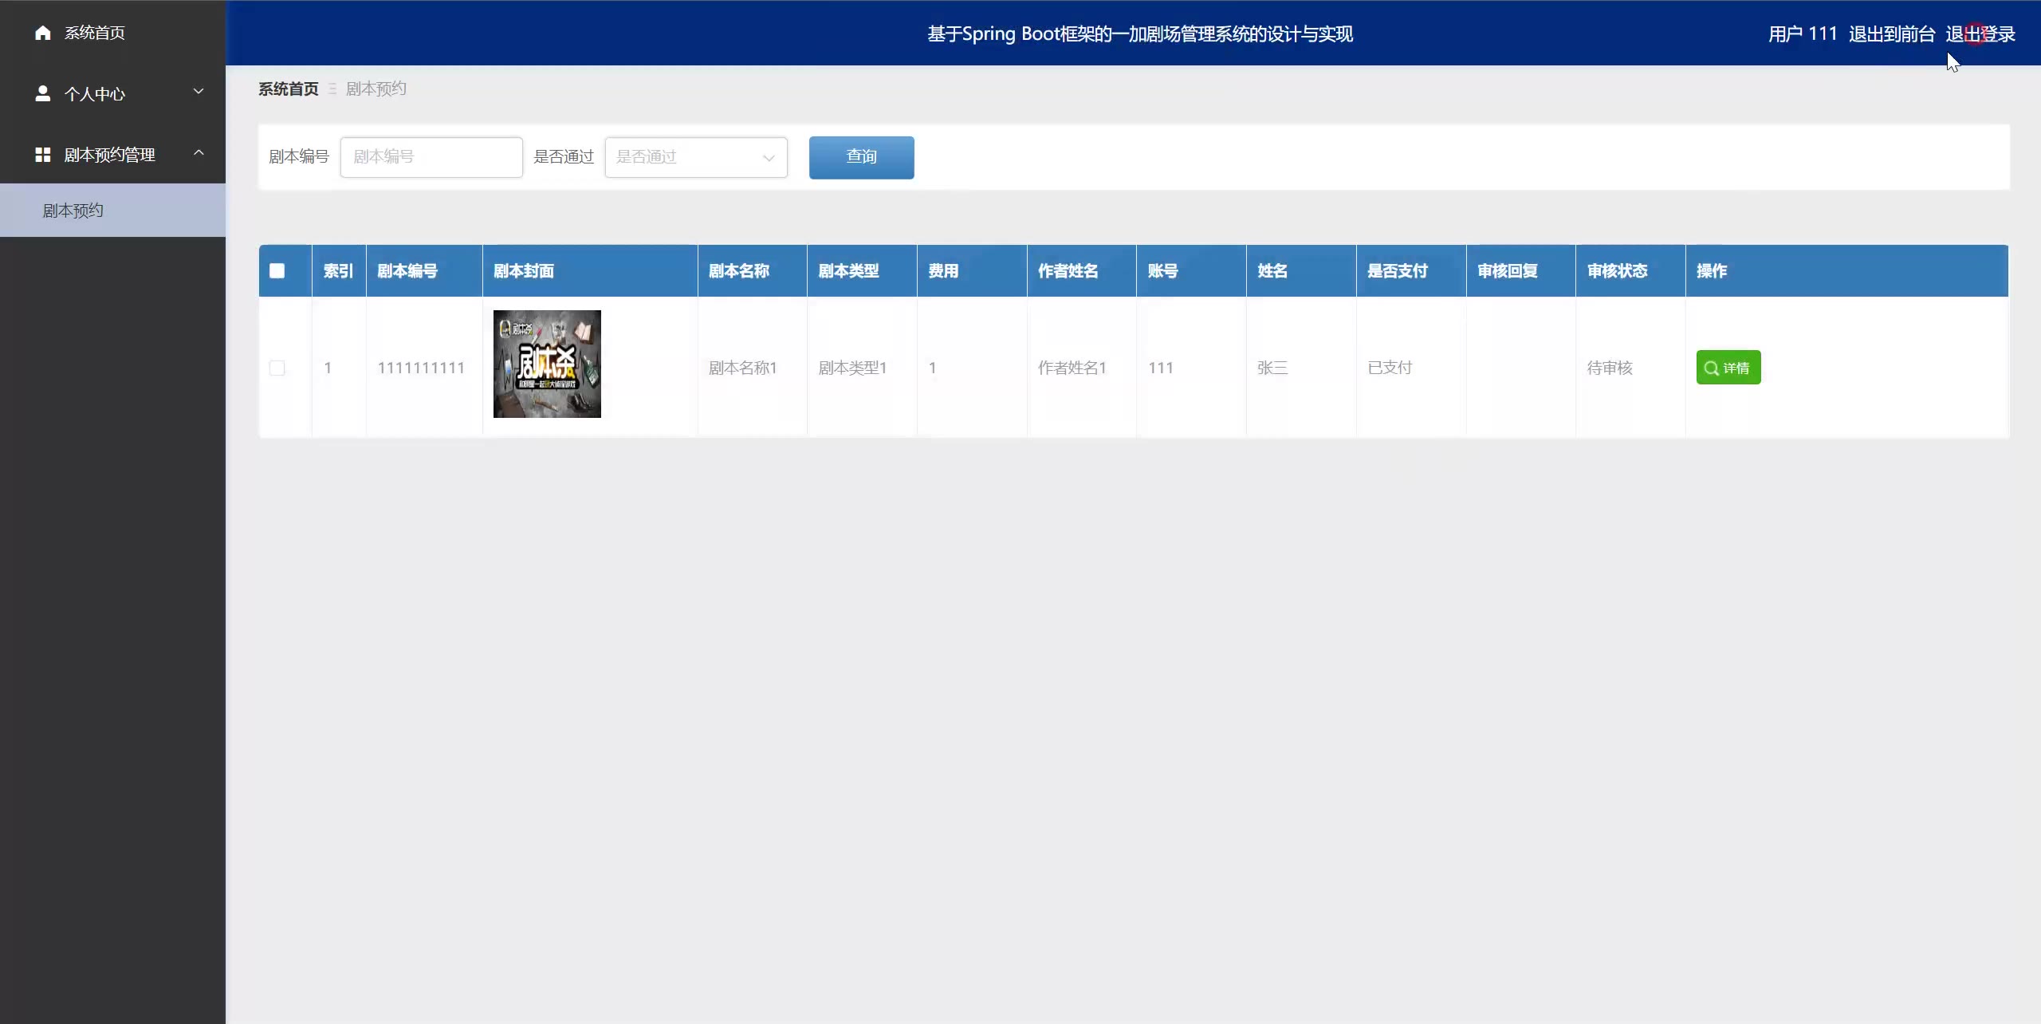The image size is (2041, 1024).
Task: Click the 退出登录 link
Action: [x=1980, y=34]
